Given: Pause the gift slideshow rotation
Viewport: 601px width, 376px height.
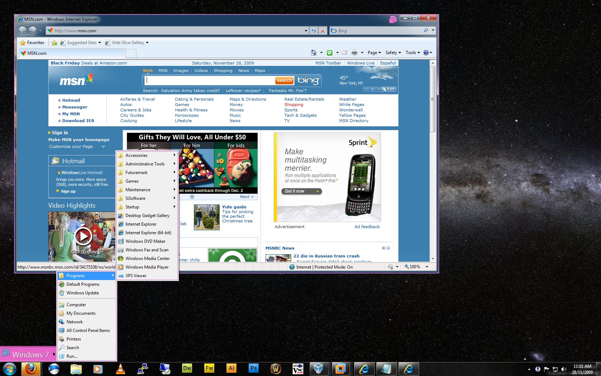Looking at the screenshot, I should (x=192, y=197).
